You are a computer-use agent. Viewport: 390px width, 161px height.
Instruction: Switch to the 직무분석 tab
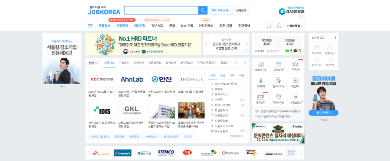[x=139, y=63]
